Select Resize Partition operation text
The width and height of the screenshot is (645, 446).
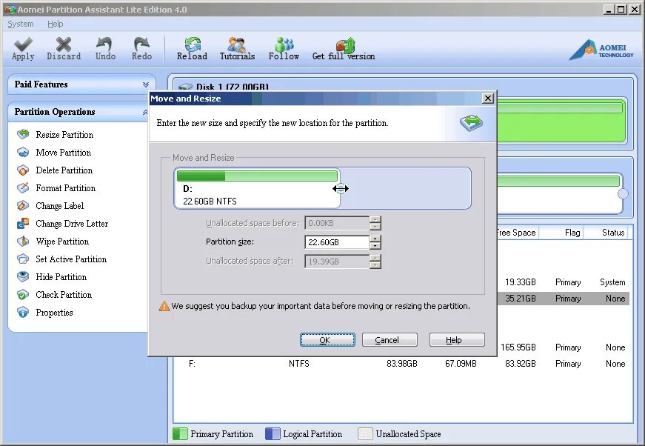point(64,135)
